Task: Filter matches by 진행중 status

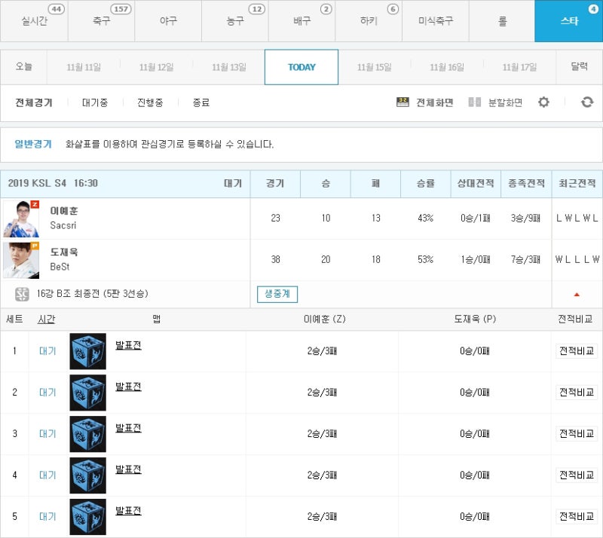Action: click(x=150, y=102)
